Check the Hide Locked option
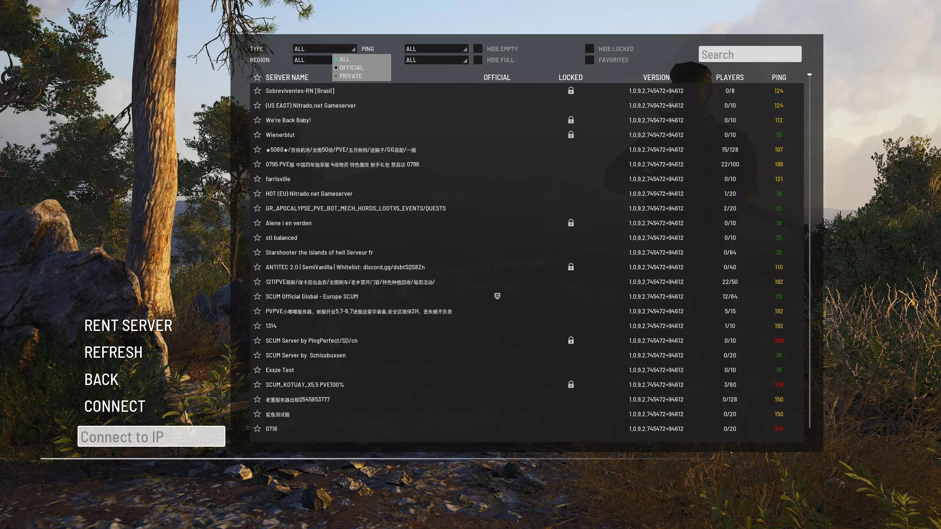The height and width of the screenshot is (529, 941). [x=590, y=49]
